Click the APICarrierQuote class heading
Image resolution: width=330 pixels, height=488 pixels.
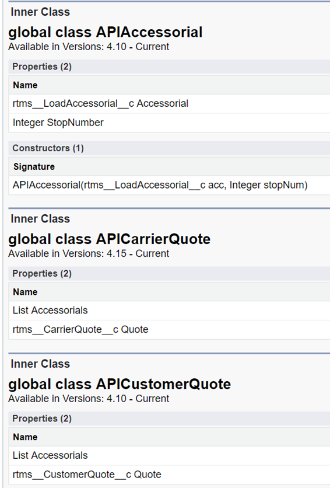click(110, 239)
